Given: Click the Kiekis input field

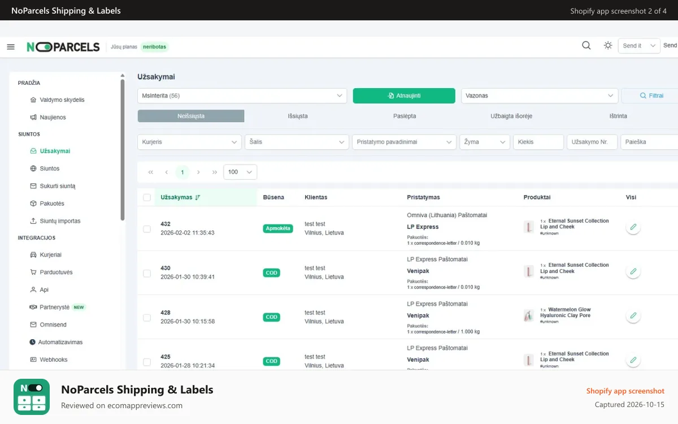Looking at the screenshot, I should (x=538, y=142).
